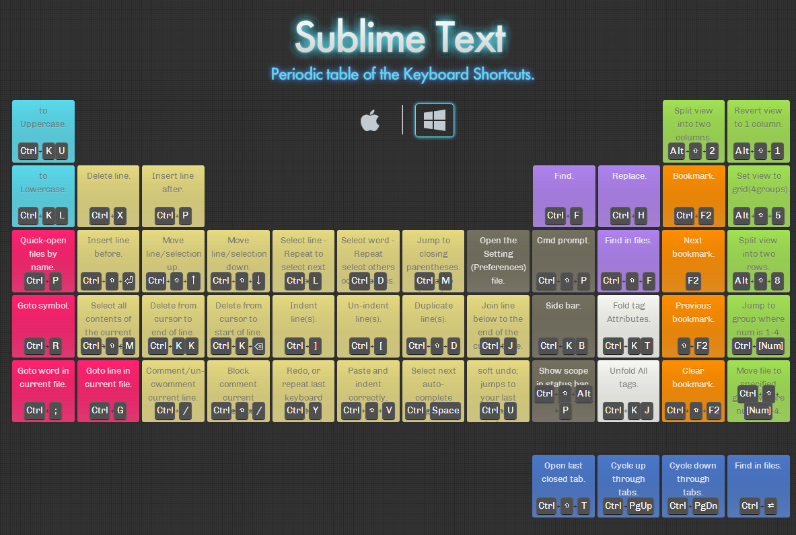Click the Open last closed tab tile
The height and width of the screenshot is (535, 796).
click(x=563, y=486)
